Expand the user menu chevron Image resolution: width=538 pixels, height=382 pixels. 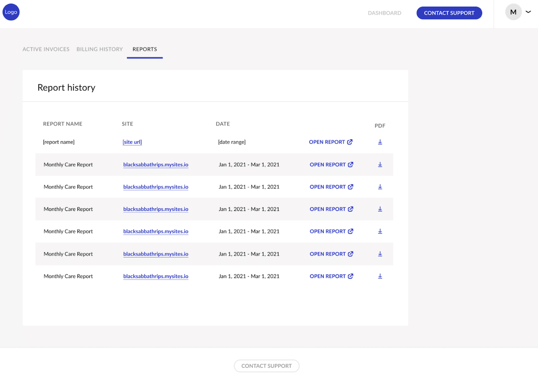(528, 12)
